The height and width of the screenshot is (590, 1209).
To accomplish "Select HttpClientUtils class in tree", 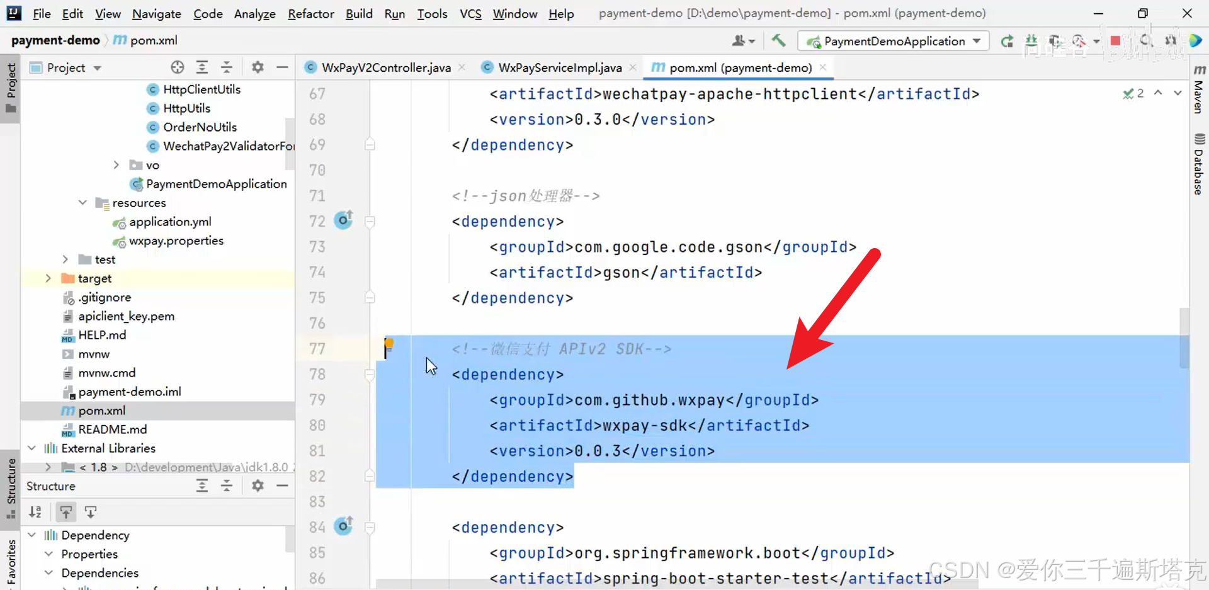I will click(201, 89).
